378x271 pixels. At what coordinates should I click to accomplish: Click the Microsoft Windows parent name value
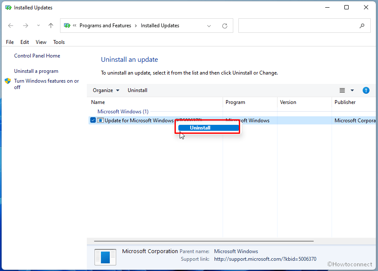[x=236, y=251]
